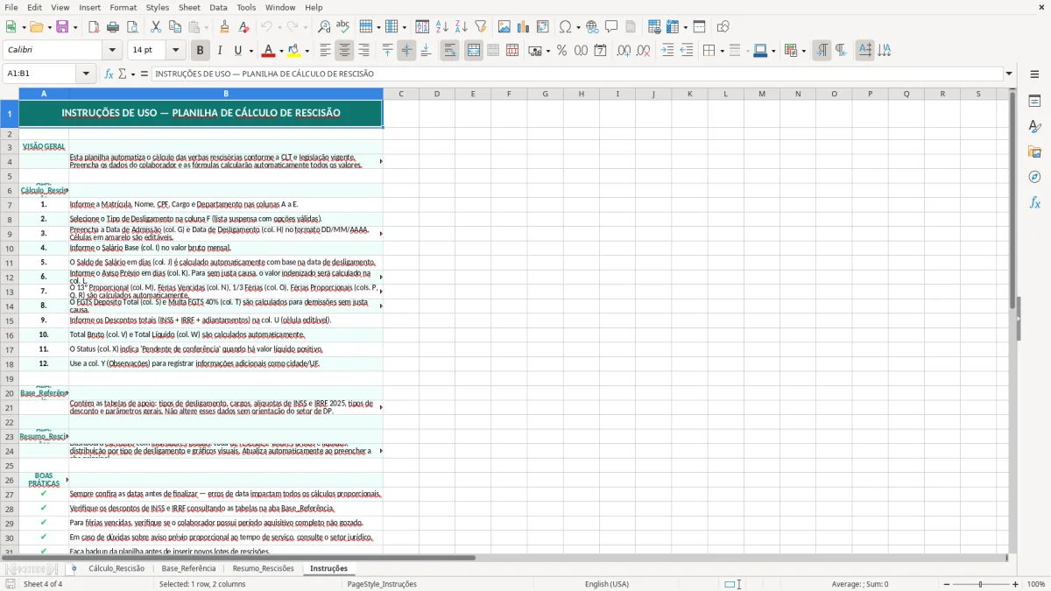This screenshot has width=1051, height=591.
Task: Open the Data menu
Action: (218, 7)
